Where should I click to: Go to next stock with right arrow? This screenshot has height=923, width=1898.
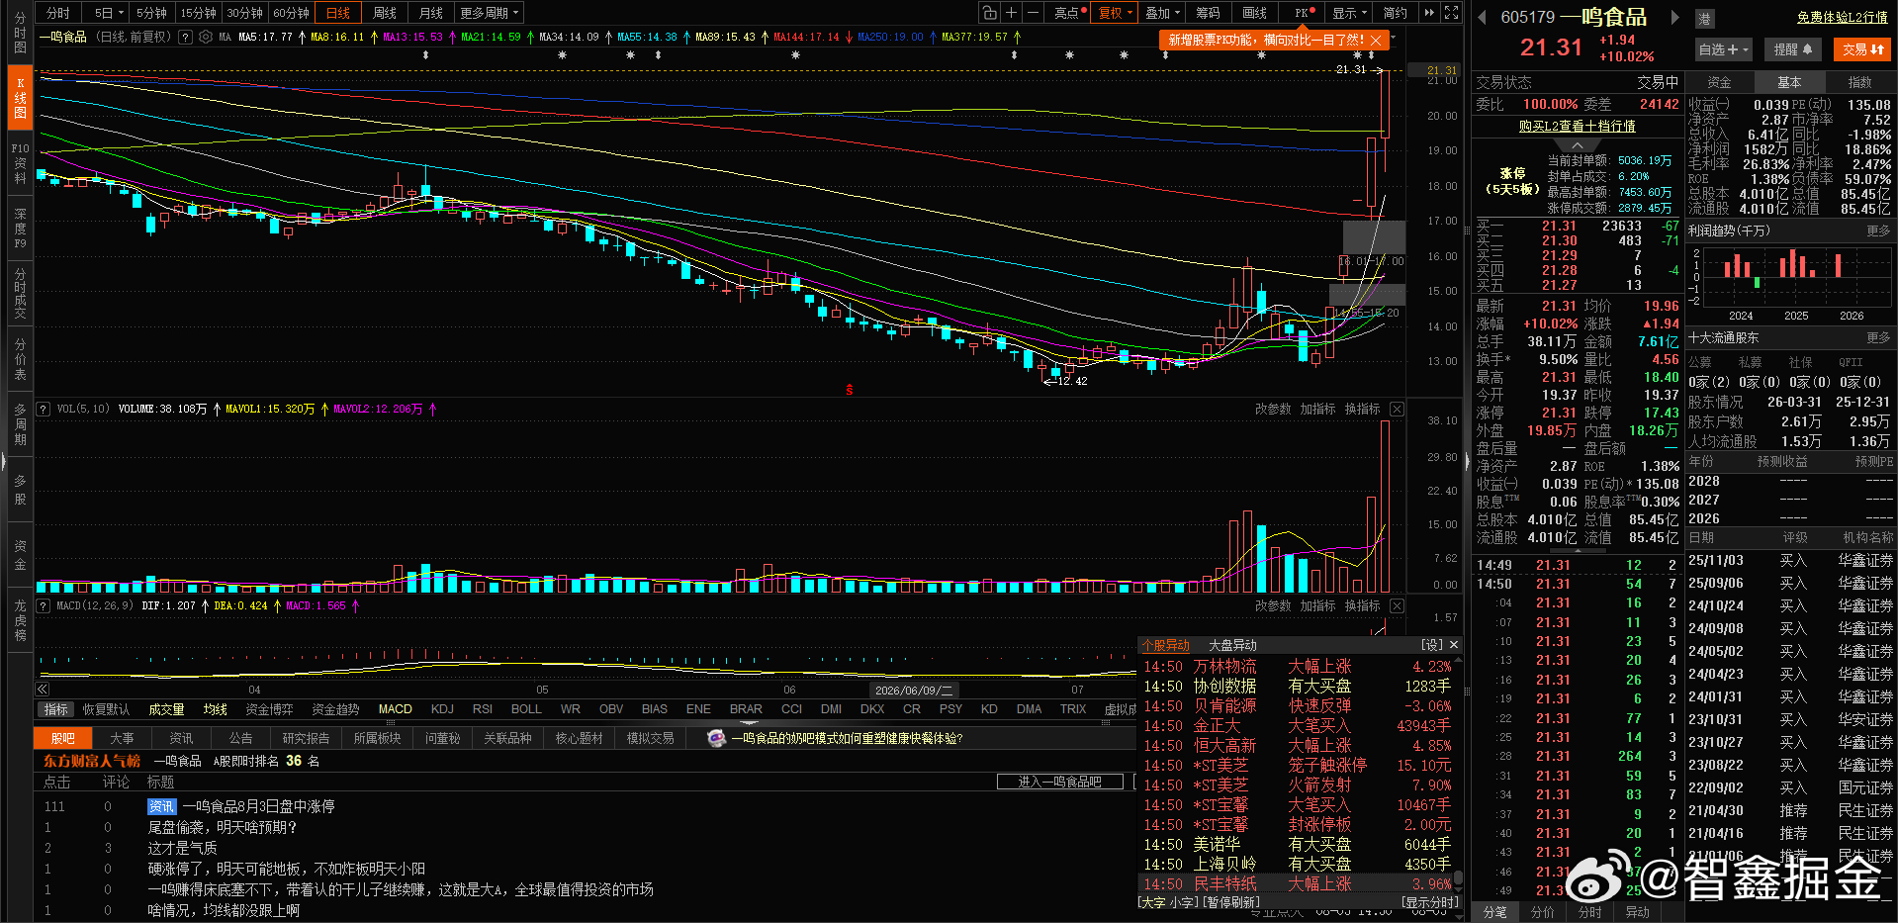(x=1674, y=17)
